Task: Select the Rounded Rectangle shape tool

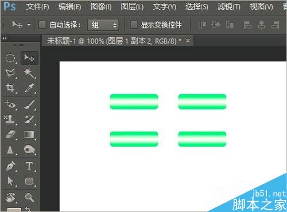Action: (29, 180)
